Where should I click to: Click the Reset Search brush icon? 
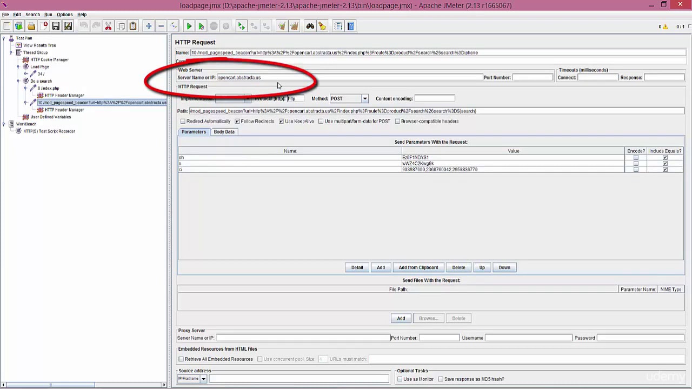322,26
